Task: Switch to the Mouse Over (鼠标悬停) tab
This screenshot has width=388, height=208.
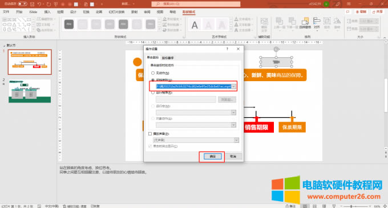Action: (168, 58)
